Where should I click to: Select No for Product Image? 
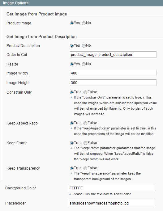(84, 23)
